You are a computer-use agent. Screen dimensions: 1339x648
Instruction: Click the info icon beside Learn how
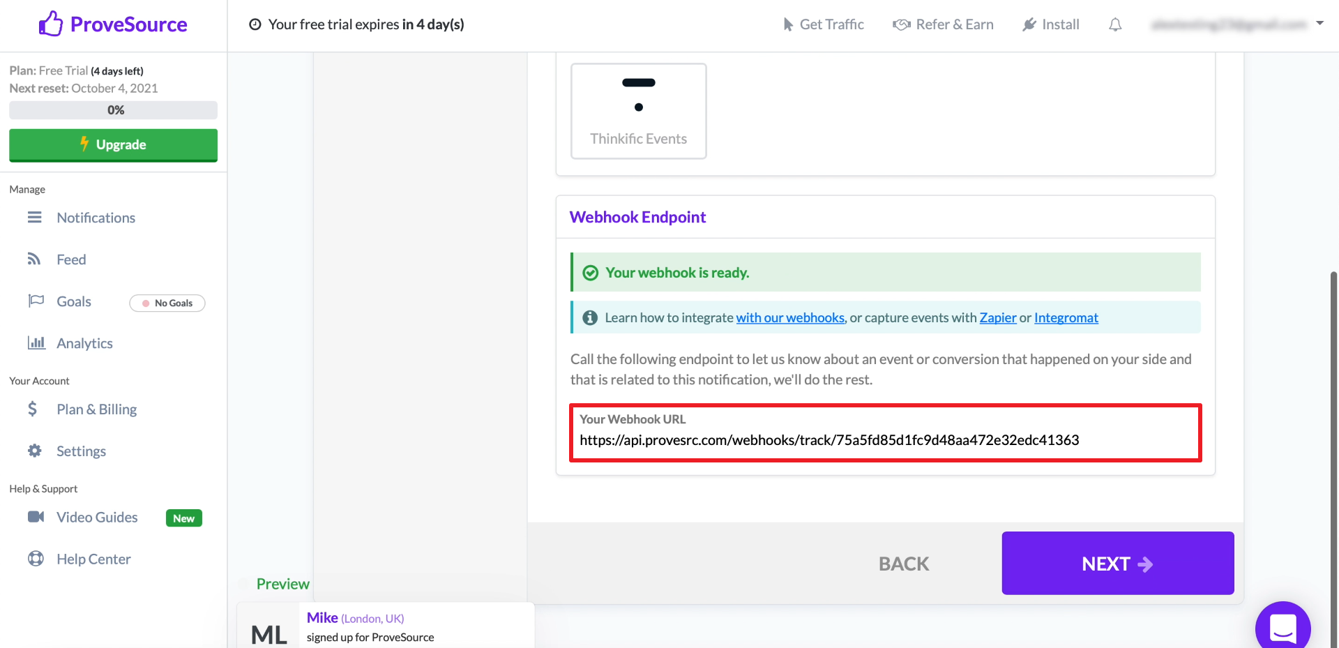pos(590,317)
